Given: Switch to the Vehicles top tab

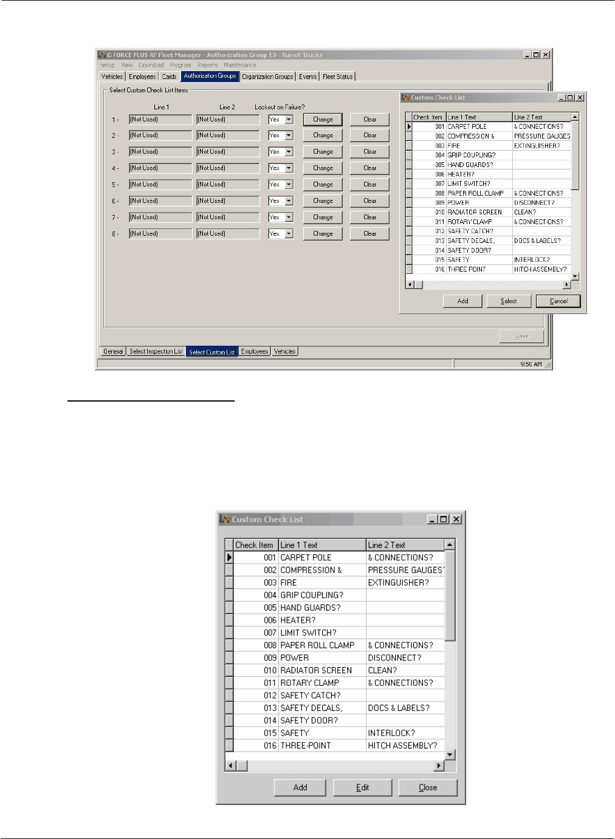Looking at the screenshot, I should (112, 77).
